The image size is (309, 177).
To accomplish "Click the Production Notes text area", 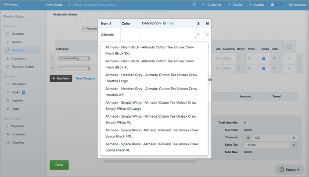I will (x=126, y=17).
